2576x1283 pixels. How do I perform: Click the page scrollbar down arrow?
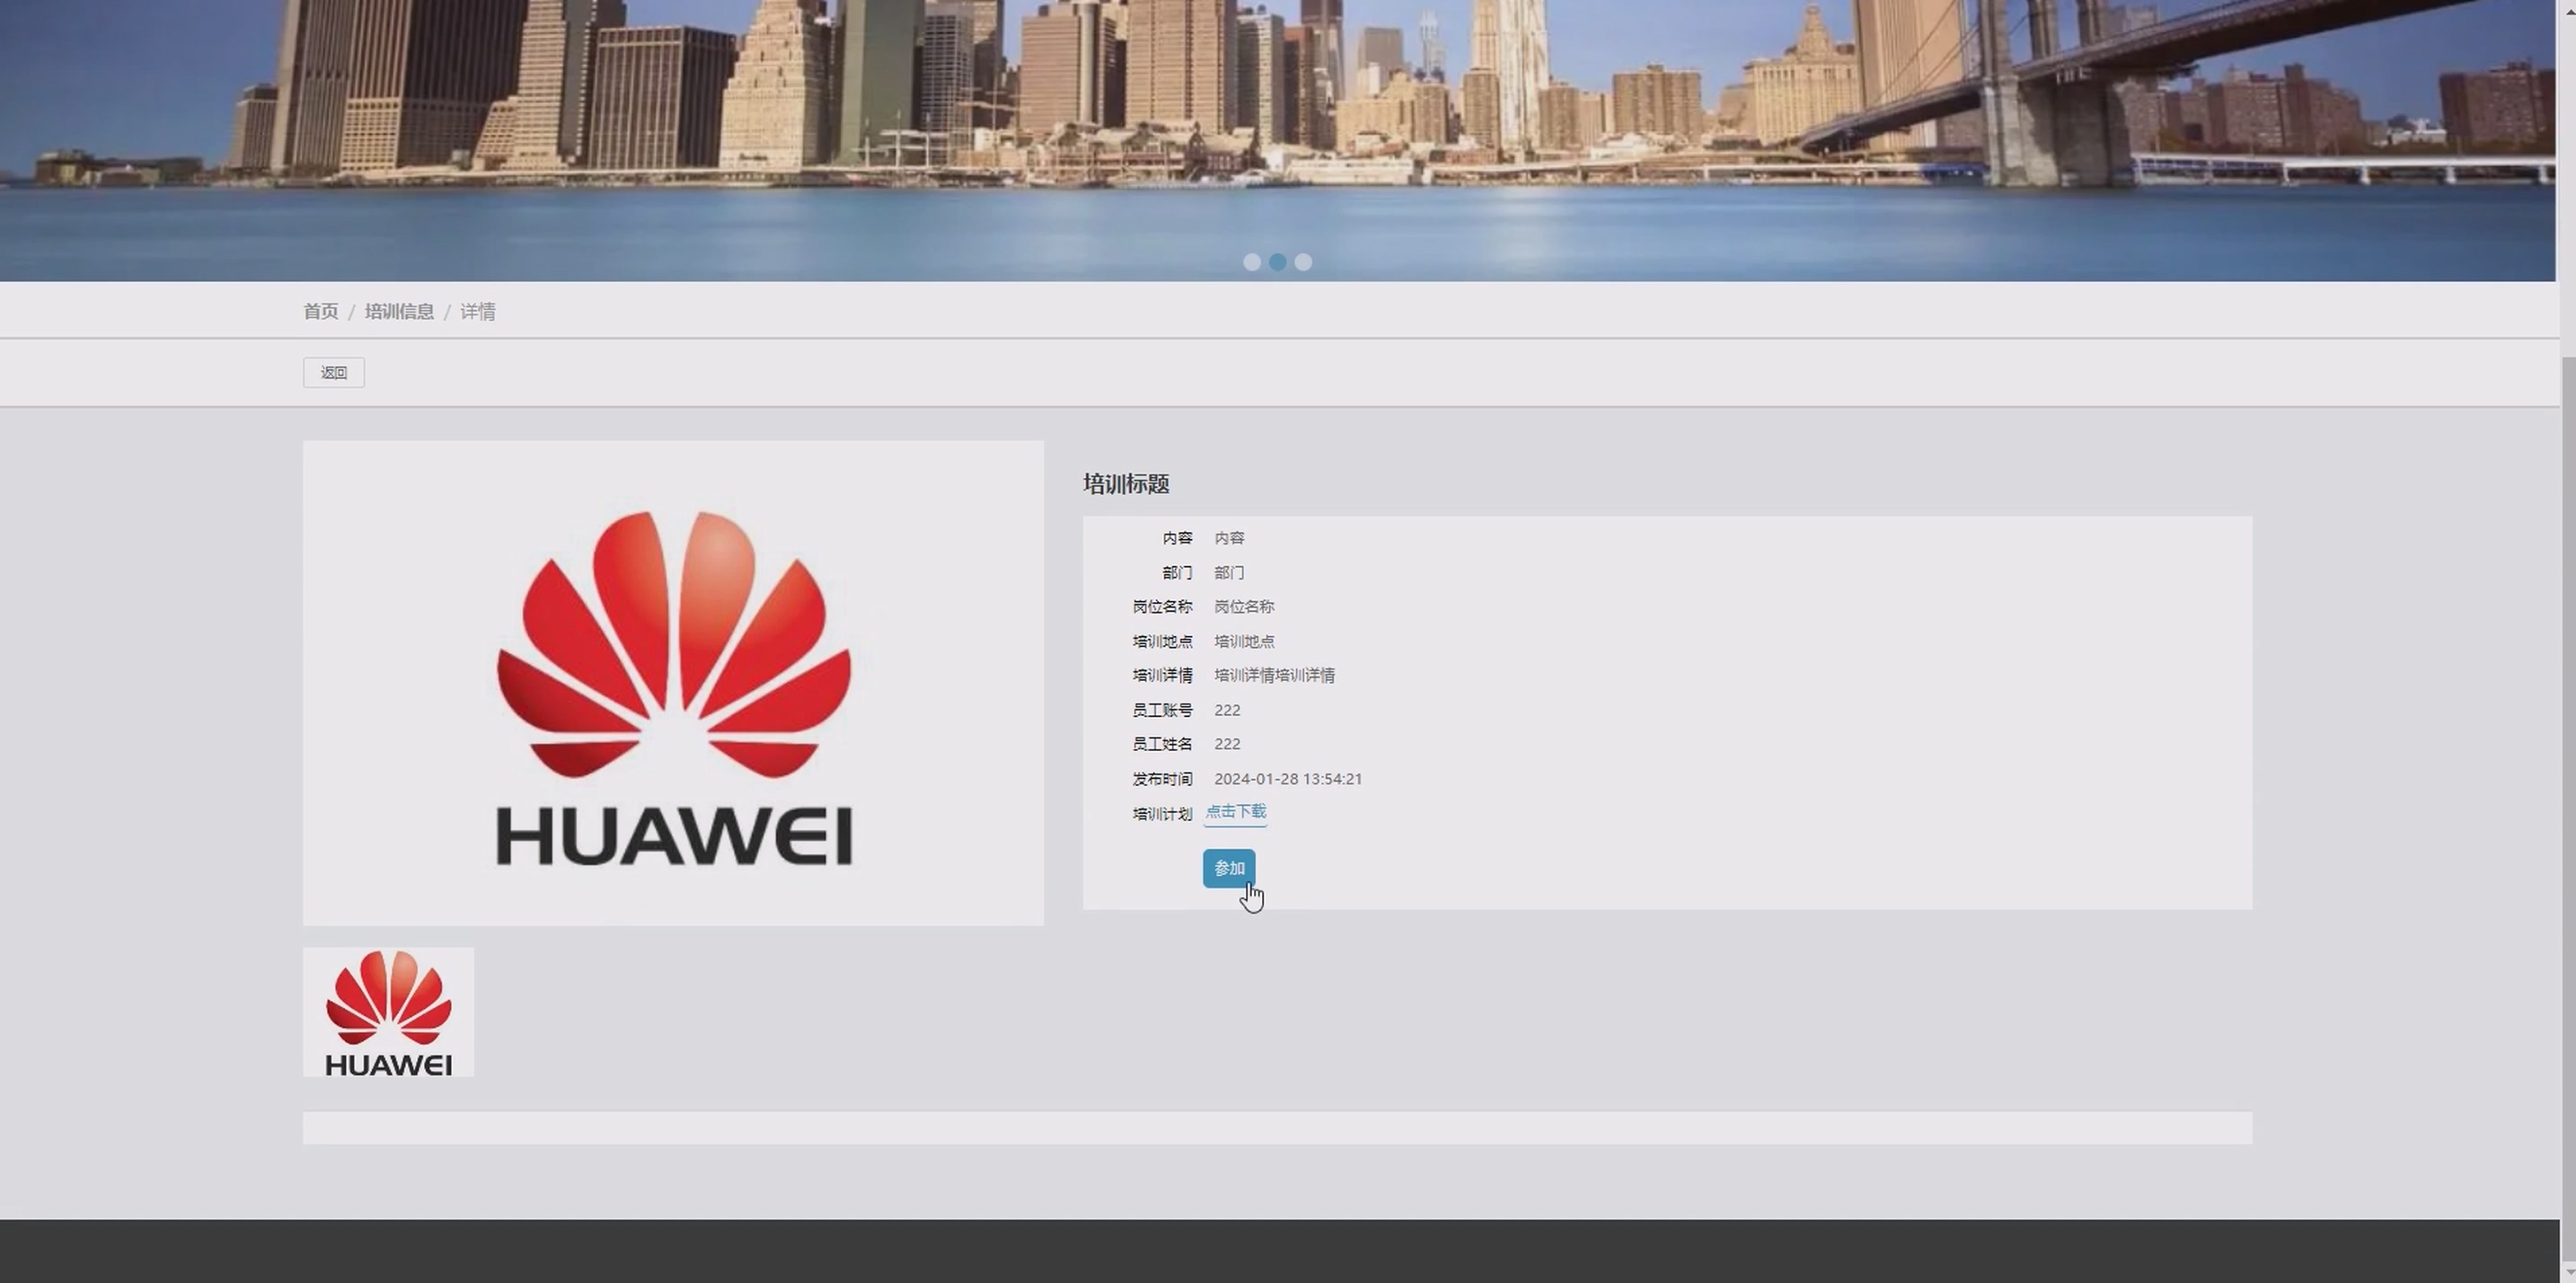[x=2567, y=1274]
